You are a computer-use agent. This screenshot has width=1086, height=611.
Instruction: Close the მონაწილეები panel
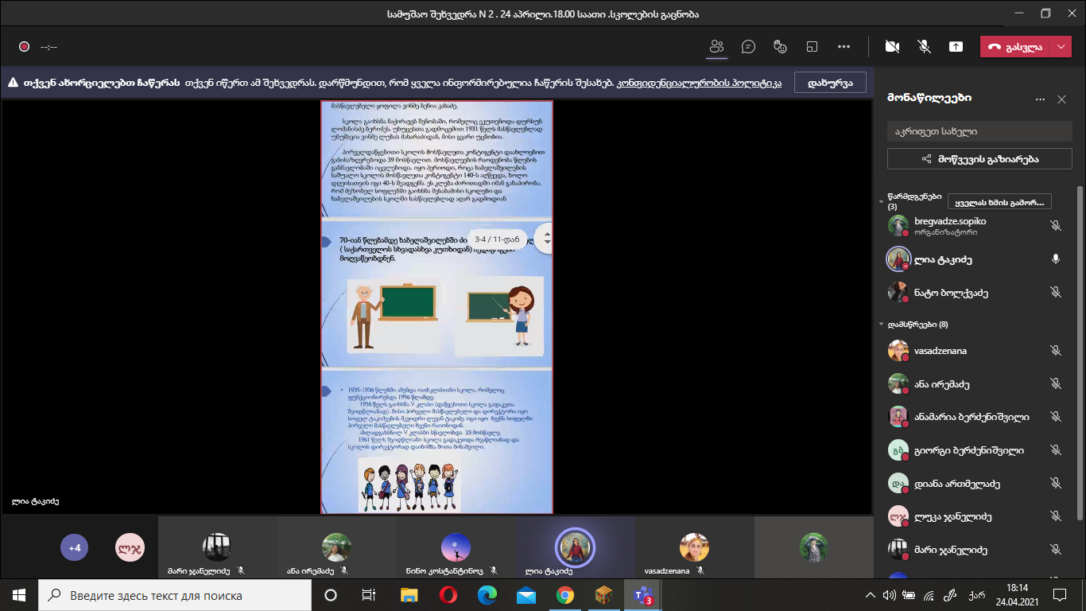coord(1061,99)
